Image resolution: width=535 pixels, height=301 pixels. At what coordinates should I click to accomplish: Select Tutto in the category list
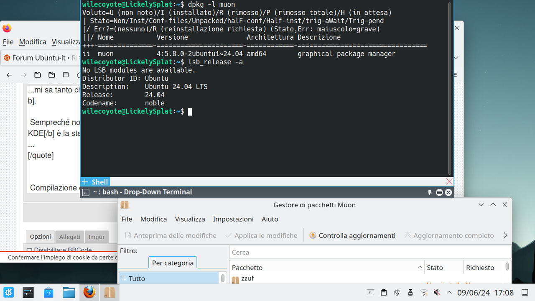point(169,278)
